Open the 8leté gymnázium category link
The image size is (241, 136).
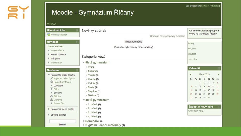(97, 62)
